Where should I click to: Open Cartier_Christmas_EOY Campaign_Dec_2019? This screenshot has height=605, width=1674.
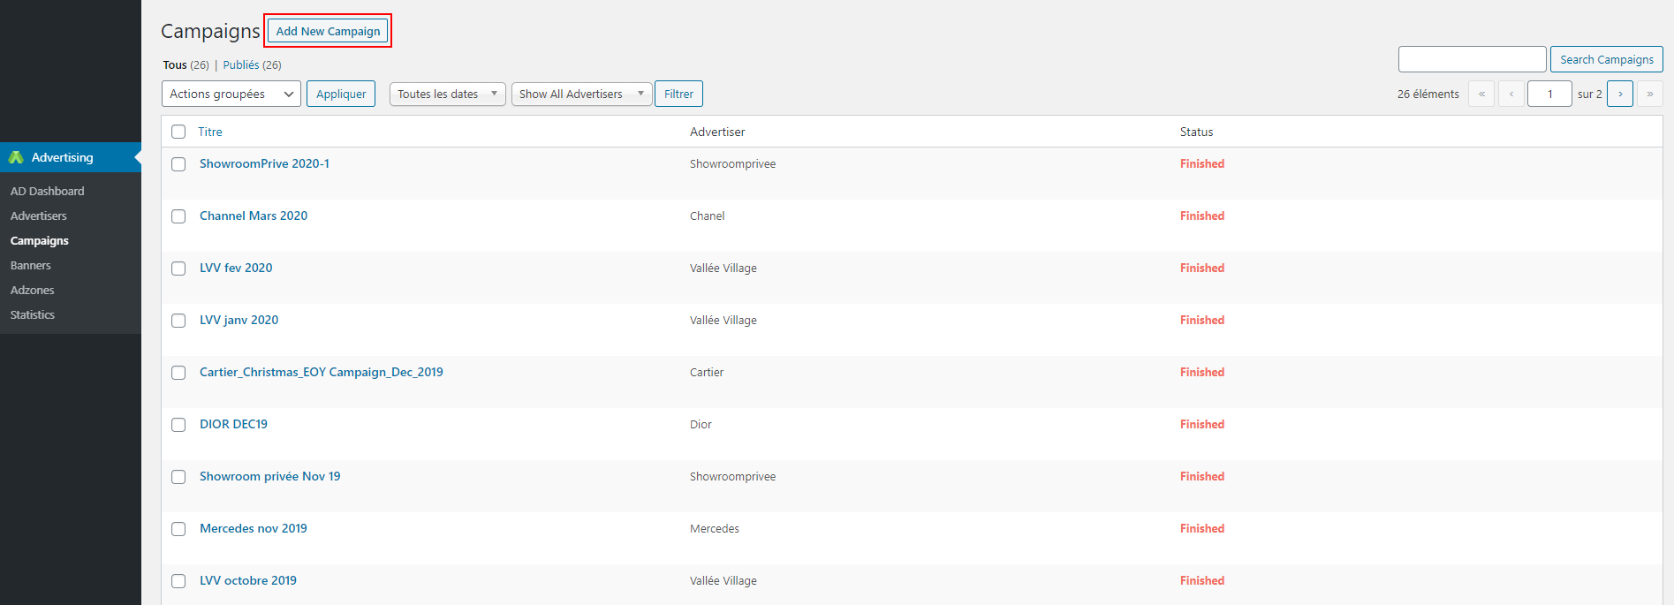pyautogui.click(x=322, y=372)
